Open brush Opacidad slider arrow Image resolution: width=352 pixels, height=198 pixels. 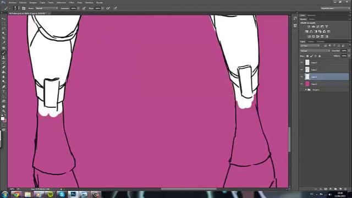(78, 8)
